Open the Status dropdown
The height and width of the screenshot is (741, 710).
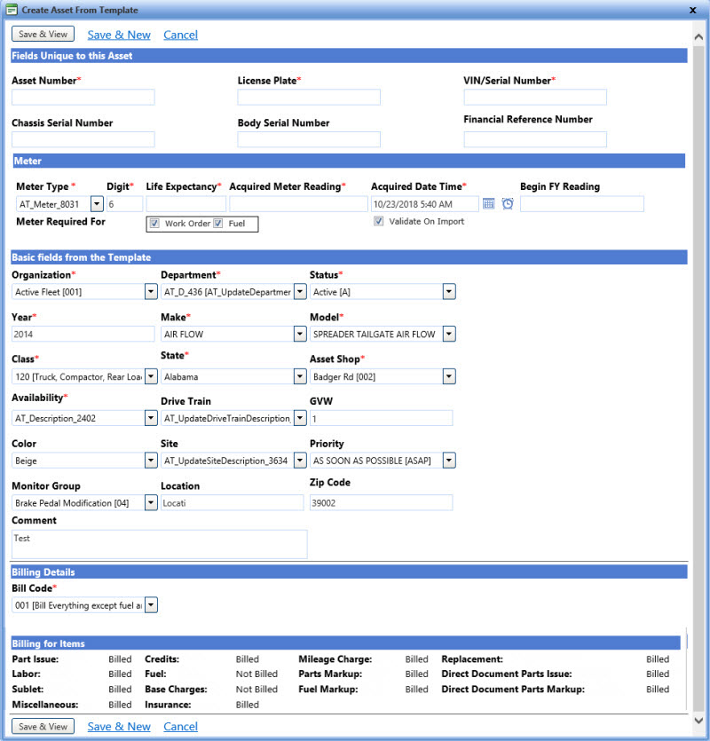(x=449, y=292)
